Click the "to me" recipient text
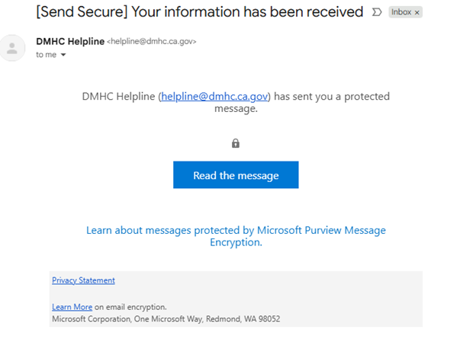Screen dimensions: 476x339 coord(46,56)
